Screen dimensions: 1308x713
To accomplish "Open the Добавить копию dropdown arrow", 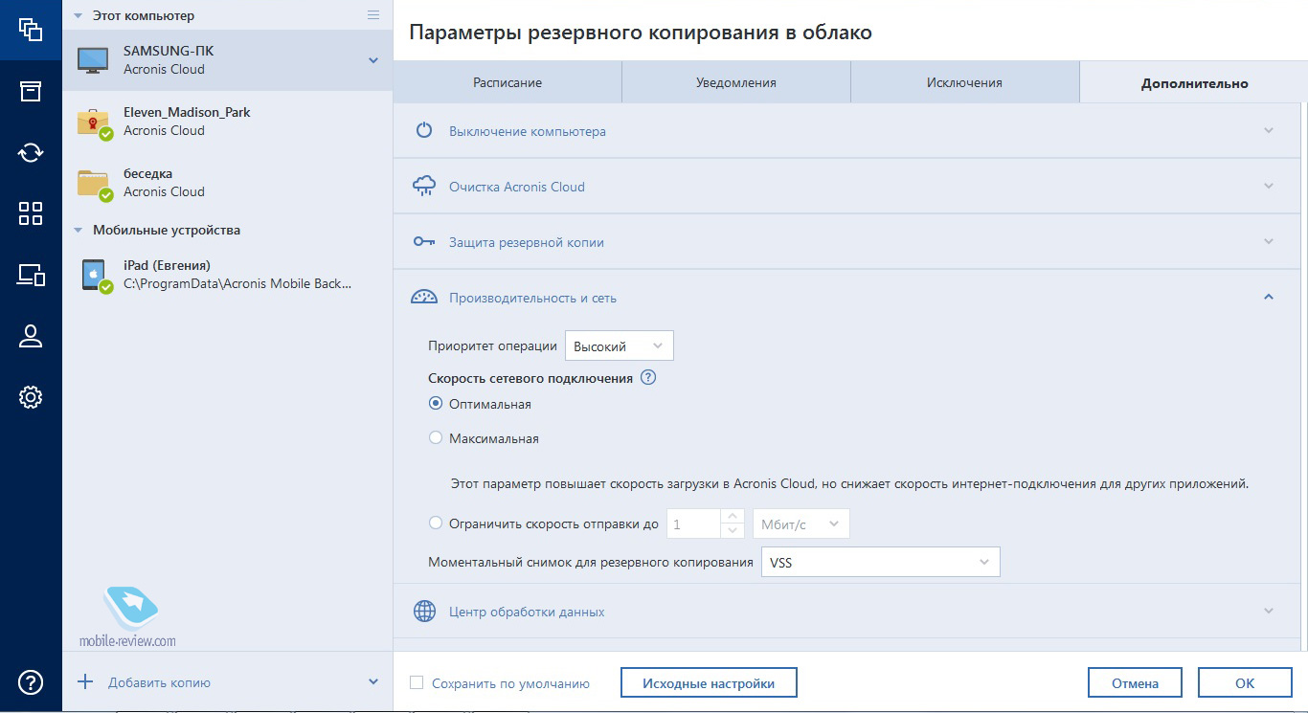I will (373, 682).
